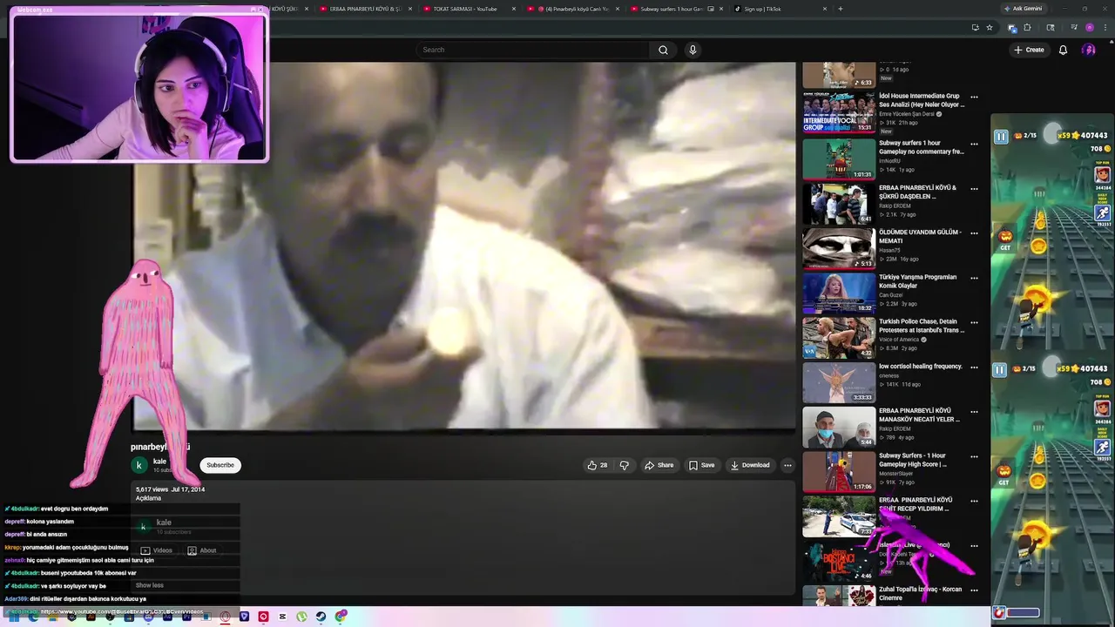Open Steam from the taskbar
This screenshot has width=1115, height=627.
[x=321, y=617]
